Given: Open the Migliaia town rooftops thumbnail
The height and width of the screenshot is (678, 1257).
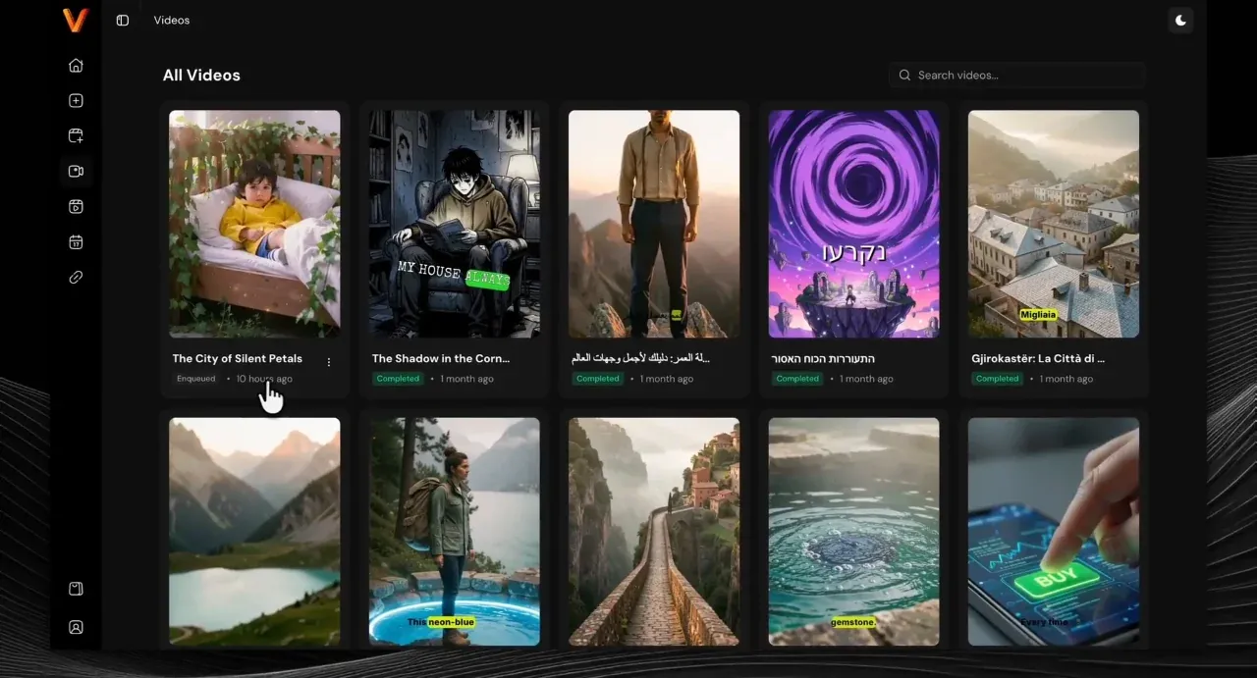Looking at the screenshot, I should pos(1054,224).
